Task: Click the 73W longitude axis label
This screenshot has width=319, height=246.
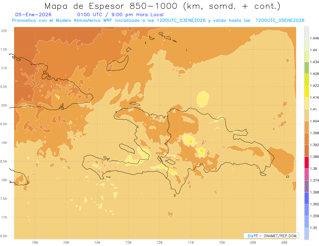Action: (128, 243)
